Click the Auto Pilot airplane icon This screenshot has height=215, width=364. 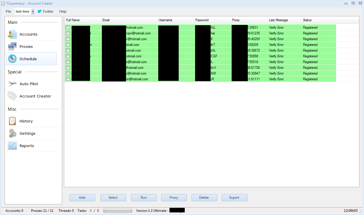[x=12, y=84]
